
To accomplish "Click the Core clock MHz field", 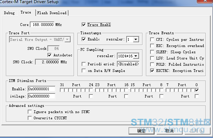I will coord(42,25).
